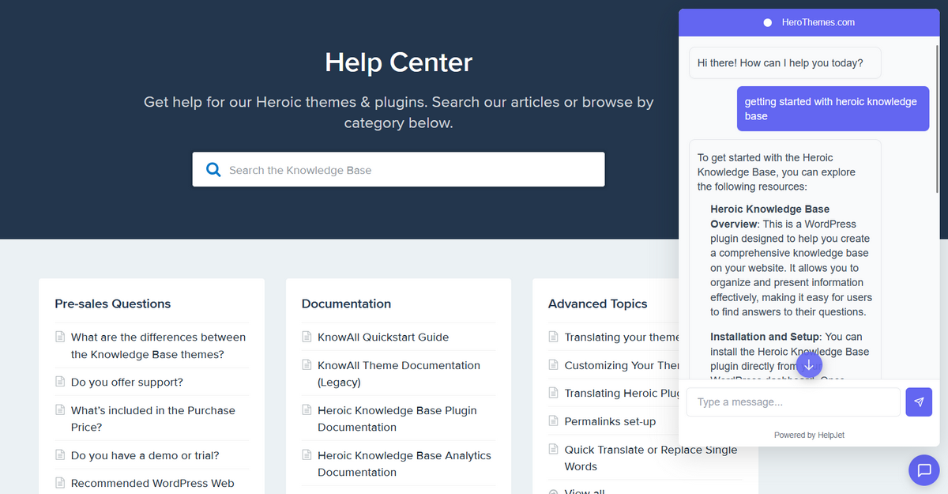This screenshot has width=948, height=494.
Task: Click document icon beside Permalinks set-up
Action: tap(553, 421)
